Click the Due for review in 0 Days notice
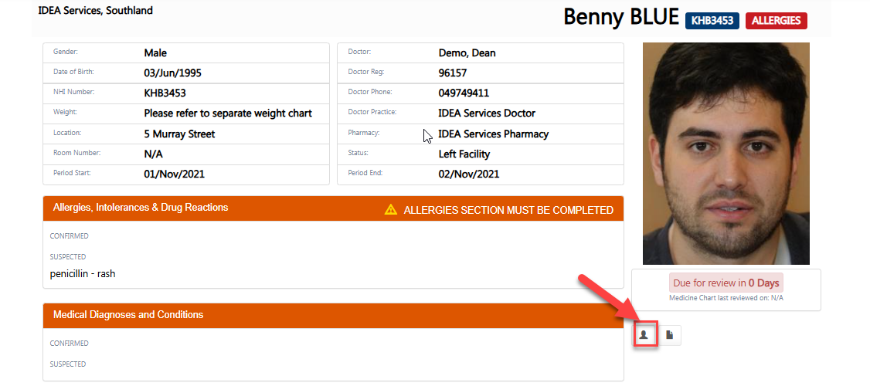The image size is (870, 386). tap(726, 283)
